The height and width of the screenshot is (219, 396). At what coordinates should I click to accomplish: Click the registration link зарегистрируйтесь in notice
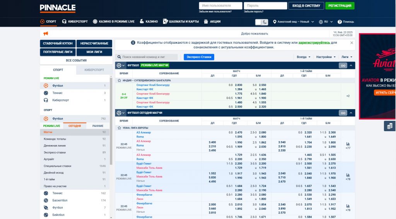pyautogui.click(x=314, y=43)
